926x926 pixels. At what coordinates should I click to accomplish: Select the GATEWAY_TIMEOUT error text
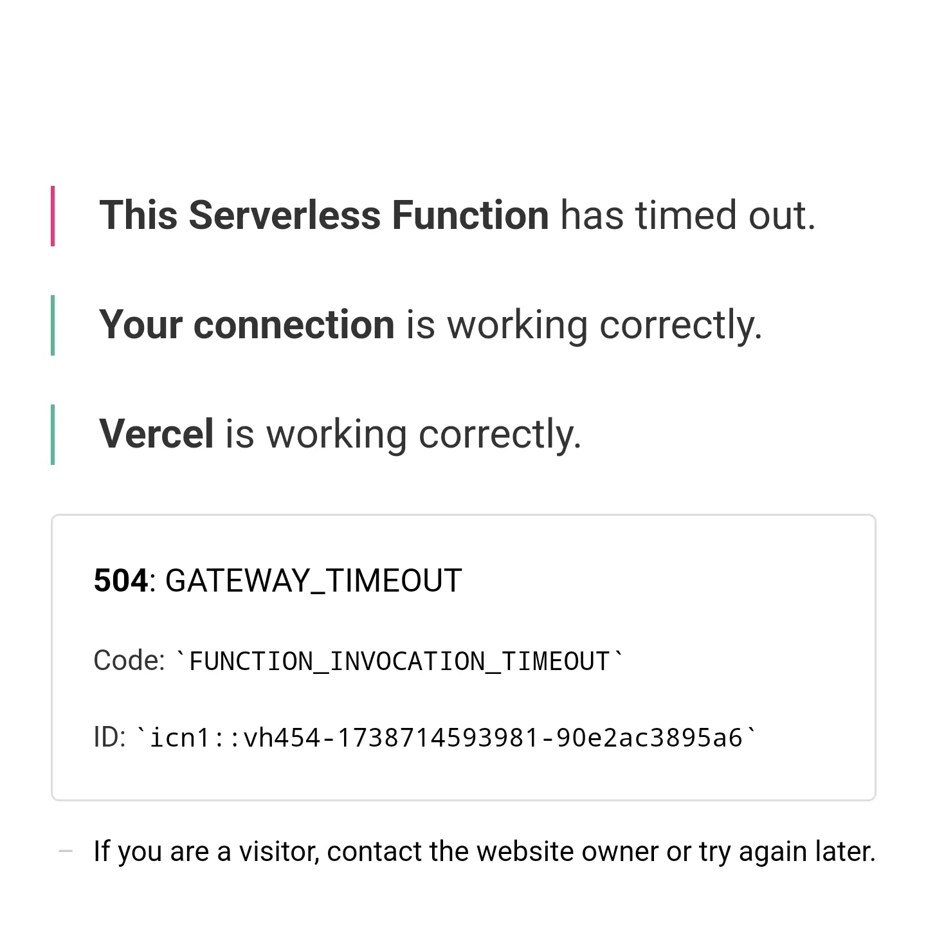pos(314,581)
